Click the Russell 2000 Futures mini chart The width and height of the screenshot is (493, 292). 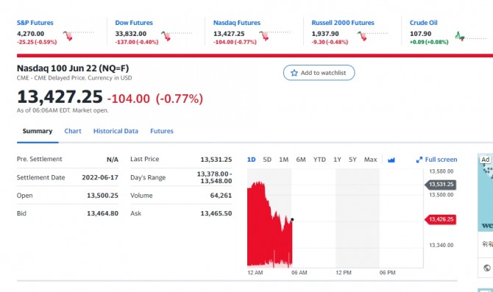click(372, 36)
